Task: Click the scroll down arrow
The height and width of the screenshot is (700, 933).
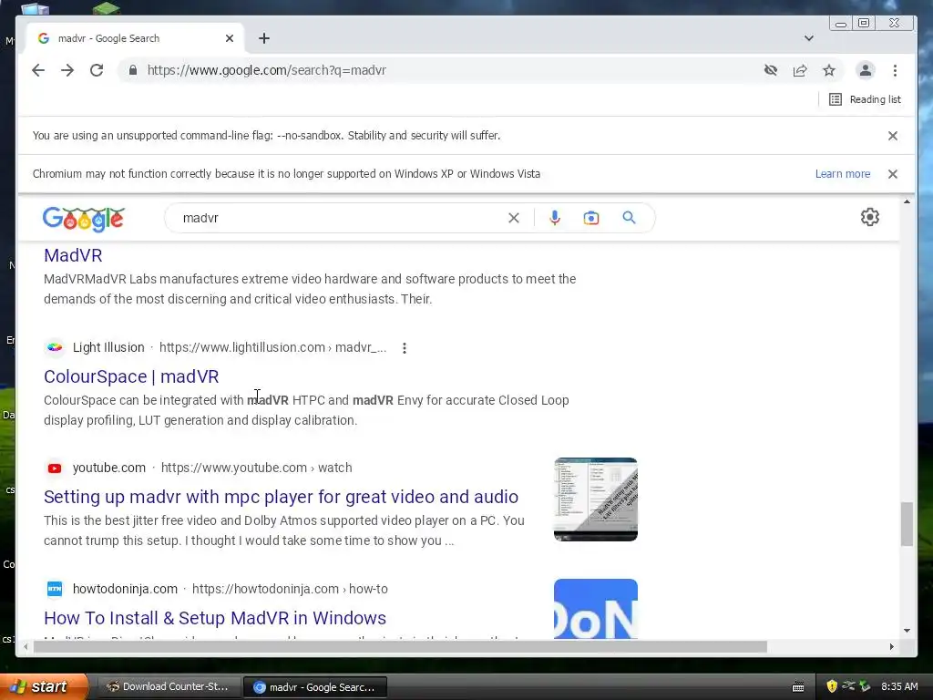Action: coord(907,631)
